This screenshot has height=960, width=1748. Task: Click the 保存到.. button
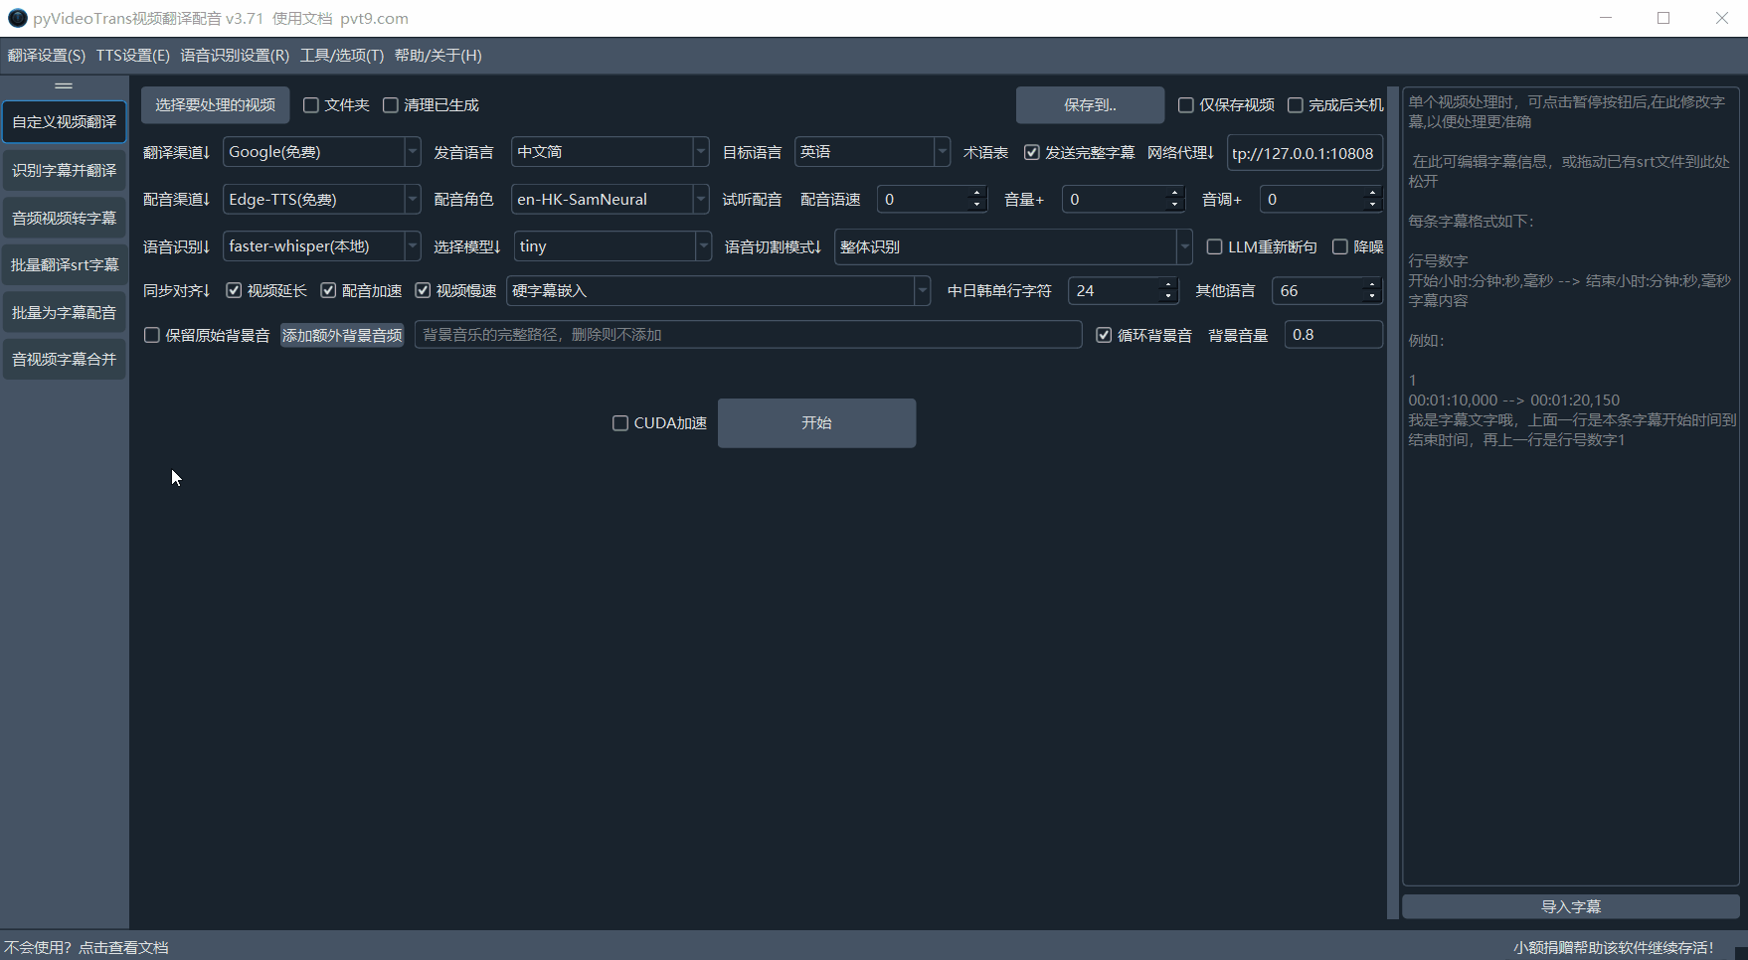(1090, 105)
